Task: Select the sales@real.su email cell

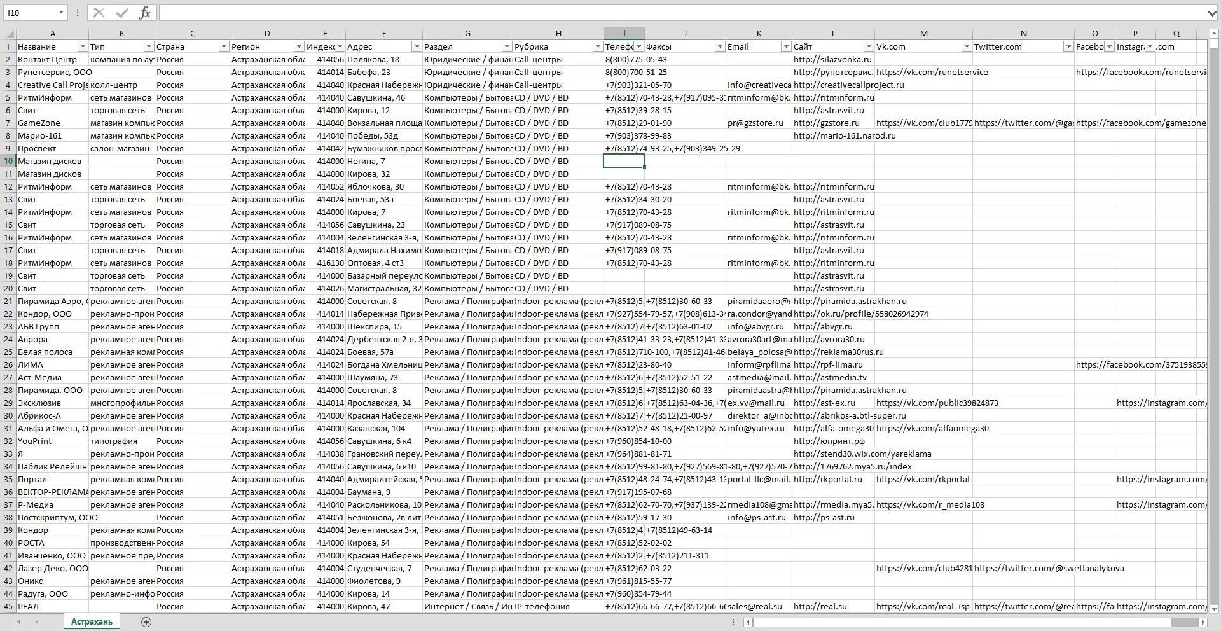Action: 759,606
